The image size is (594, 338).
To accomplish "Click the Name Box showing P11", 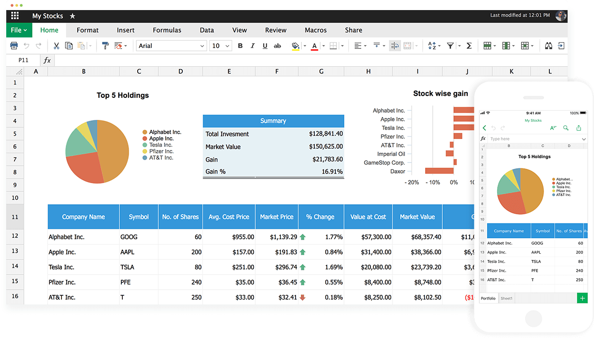I will click(x=24, y=60).
